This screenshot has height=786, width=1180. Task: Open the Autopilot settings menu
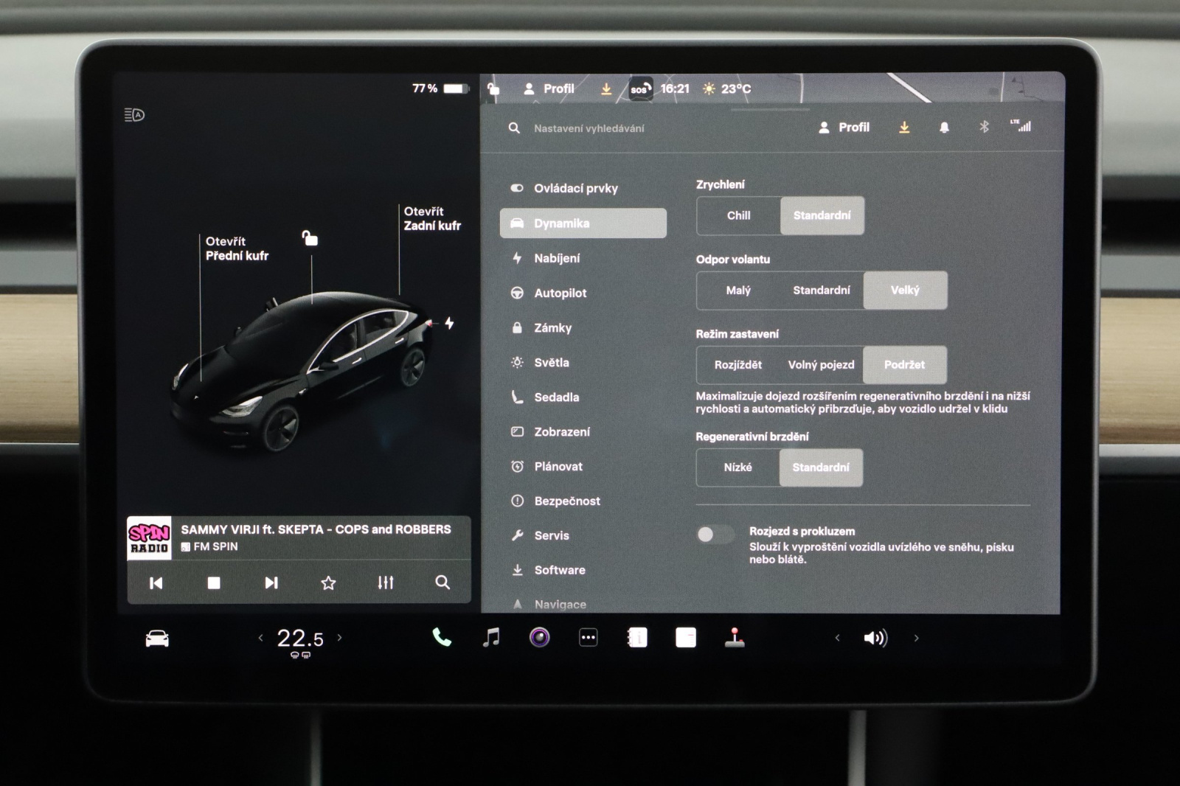[560, 293]
